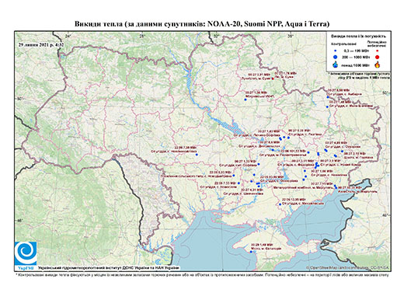Click the footnote text below the map
Image resolution: width=404 pixels, height=286 pixels.
pos(202,274)
